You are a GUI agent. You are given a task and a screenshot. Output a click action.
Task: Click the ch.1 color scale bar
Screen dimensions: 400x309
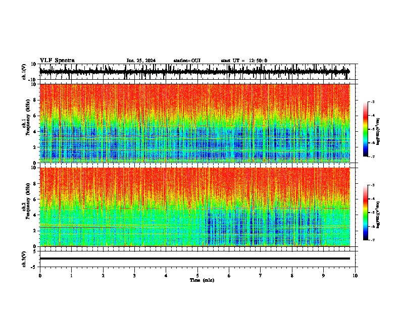[366, 129]
